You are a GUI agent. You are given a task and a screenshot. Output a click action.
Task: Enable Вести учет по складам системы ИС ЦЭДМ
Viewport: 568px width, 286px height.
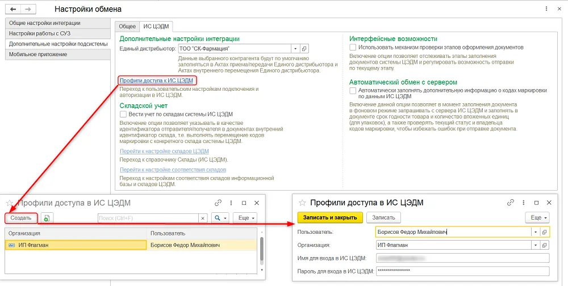tap(123, 115)
